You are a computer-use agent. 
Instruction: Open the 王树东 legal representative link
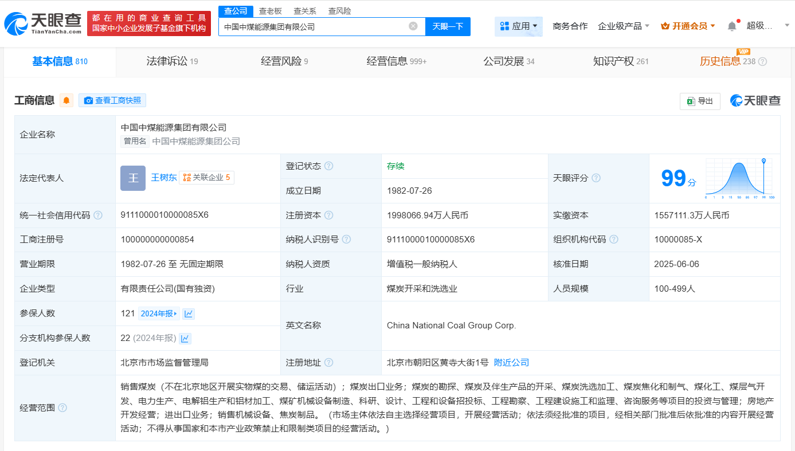[x=163, y=178]
